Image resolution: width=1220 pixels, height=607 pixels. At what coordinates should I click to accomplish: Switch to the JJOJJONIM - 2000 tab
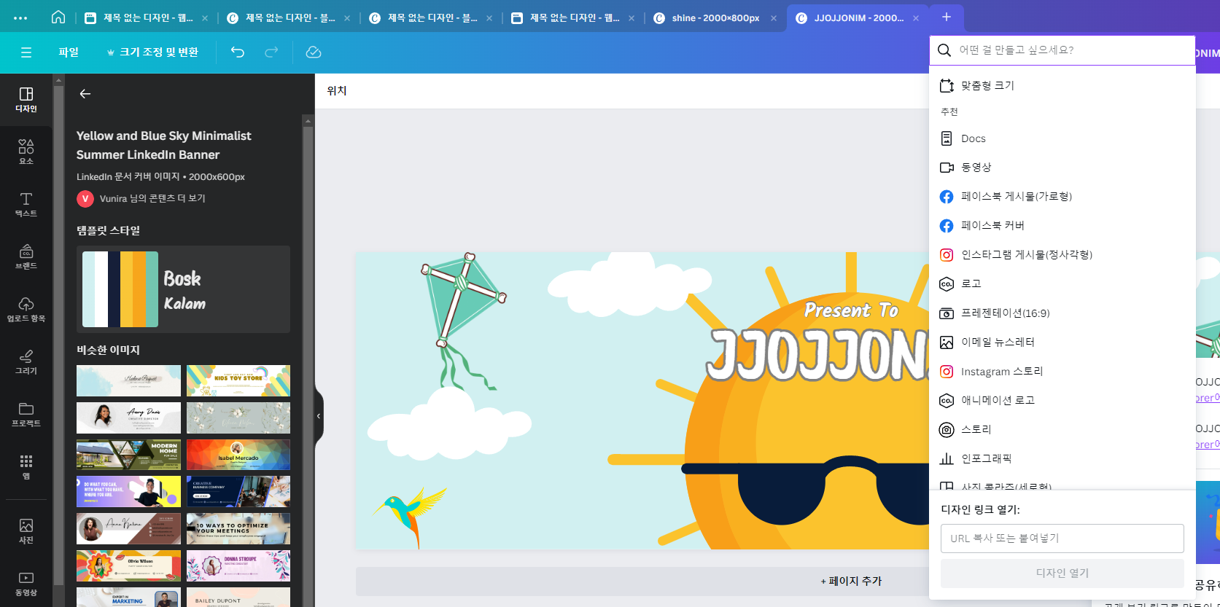pos(858,18)
